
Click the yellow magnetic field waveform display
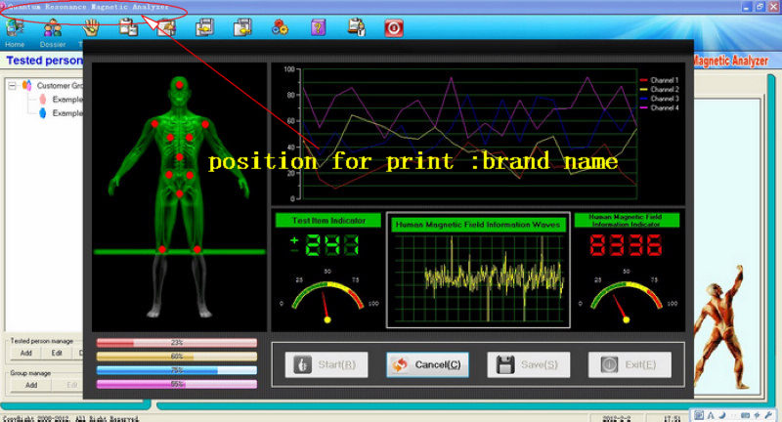click(x=479, y=278)
